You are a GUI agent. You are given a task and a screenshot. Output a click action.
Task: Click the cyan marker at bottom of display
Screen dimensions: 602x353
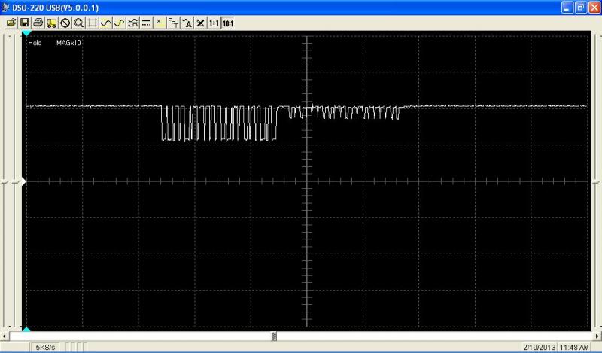click(x=26, y=329)
